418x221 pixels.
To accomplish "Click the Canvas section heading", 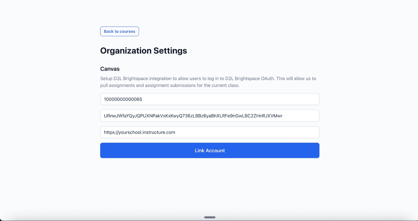I will coord(110,69).
